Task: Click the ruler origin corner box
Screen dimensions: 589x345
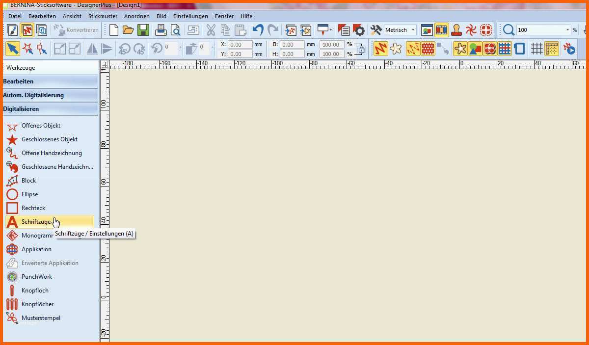Action: (104, 64)
